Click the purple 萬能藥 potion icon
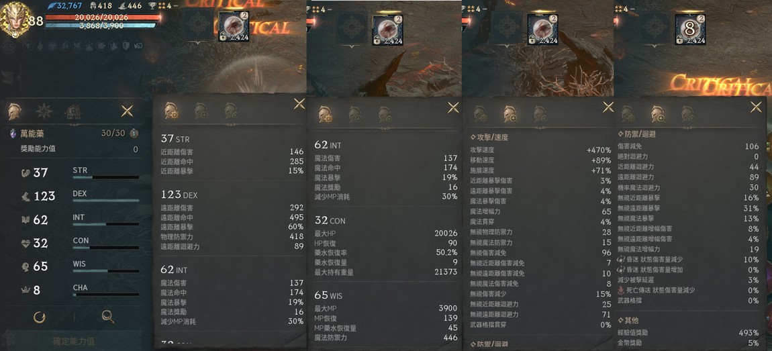Screen dimensions: 772x351 coord(13,134)
